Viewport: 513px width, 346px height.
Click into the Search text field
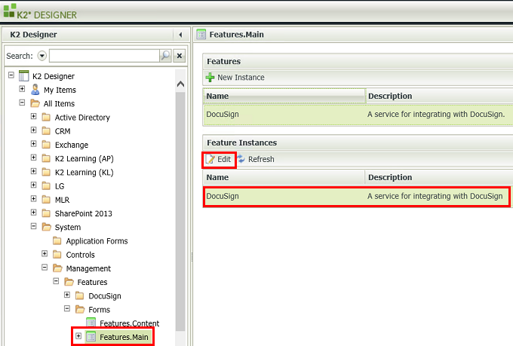click(x=104, y=56)
